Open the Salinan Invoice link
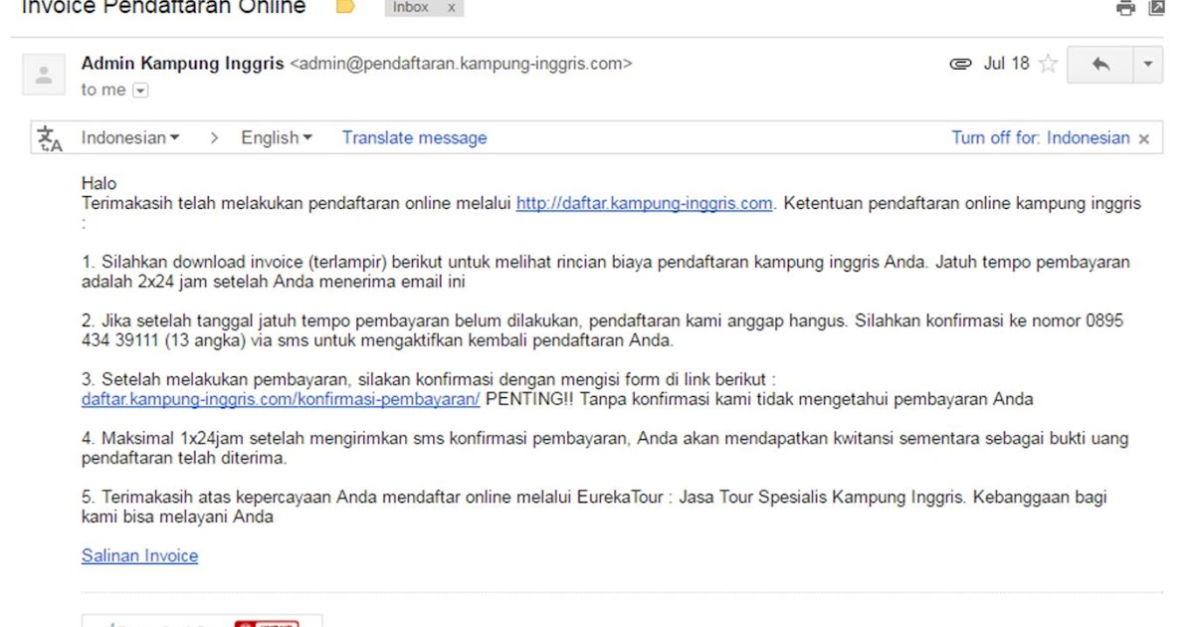1194x627 pixels. (x=139, y=556)
